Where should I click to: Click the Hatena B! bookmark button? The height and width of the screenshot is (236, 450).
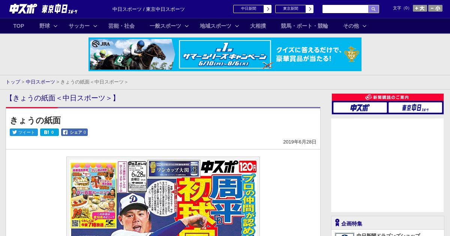(49, 132)
